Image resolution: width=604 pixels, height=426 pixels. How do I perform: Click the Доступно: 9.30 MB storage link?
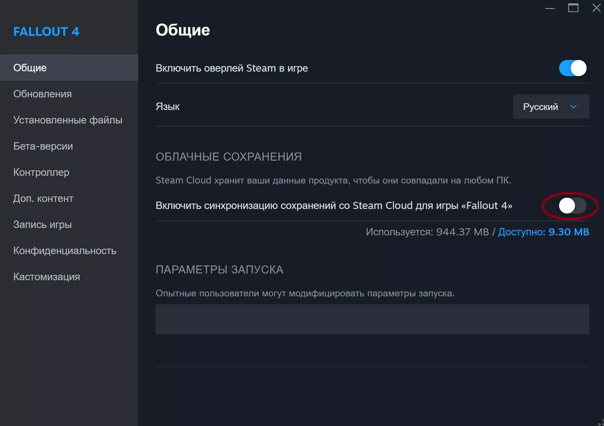(x=543, y=232)
